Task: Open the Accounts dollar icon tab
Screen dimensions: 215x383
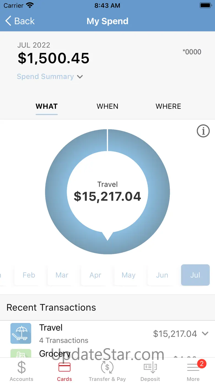Action: pyautogui.click(x=21, y=367)
